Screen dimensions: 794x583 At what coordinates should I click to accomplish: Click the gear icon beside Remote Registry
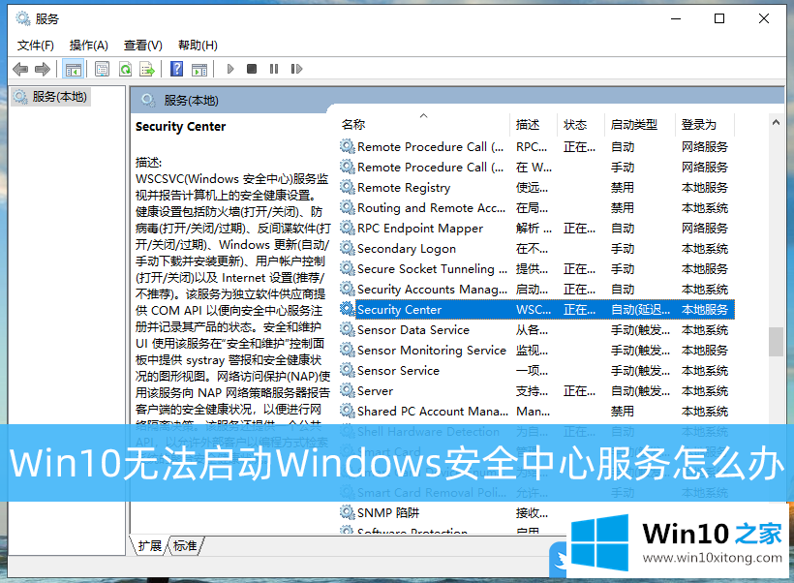[347, 187]
